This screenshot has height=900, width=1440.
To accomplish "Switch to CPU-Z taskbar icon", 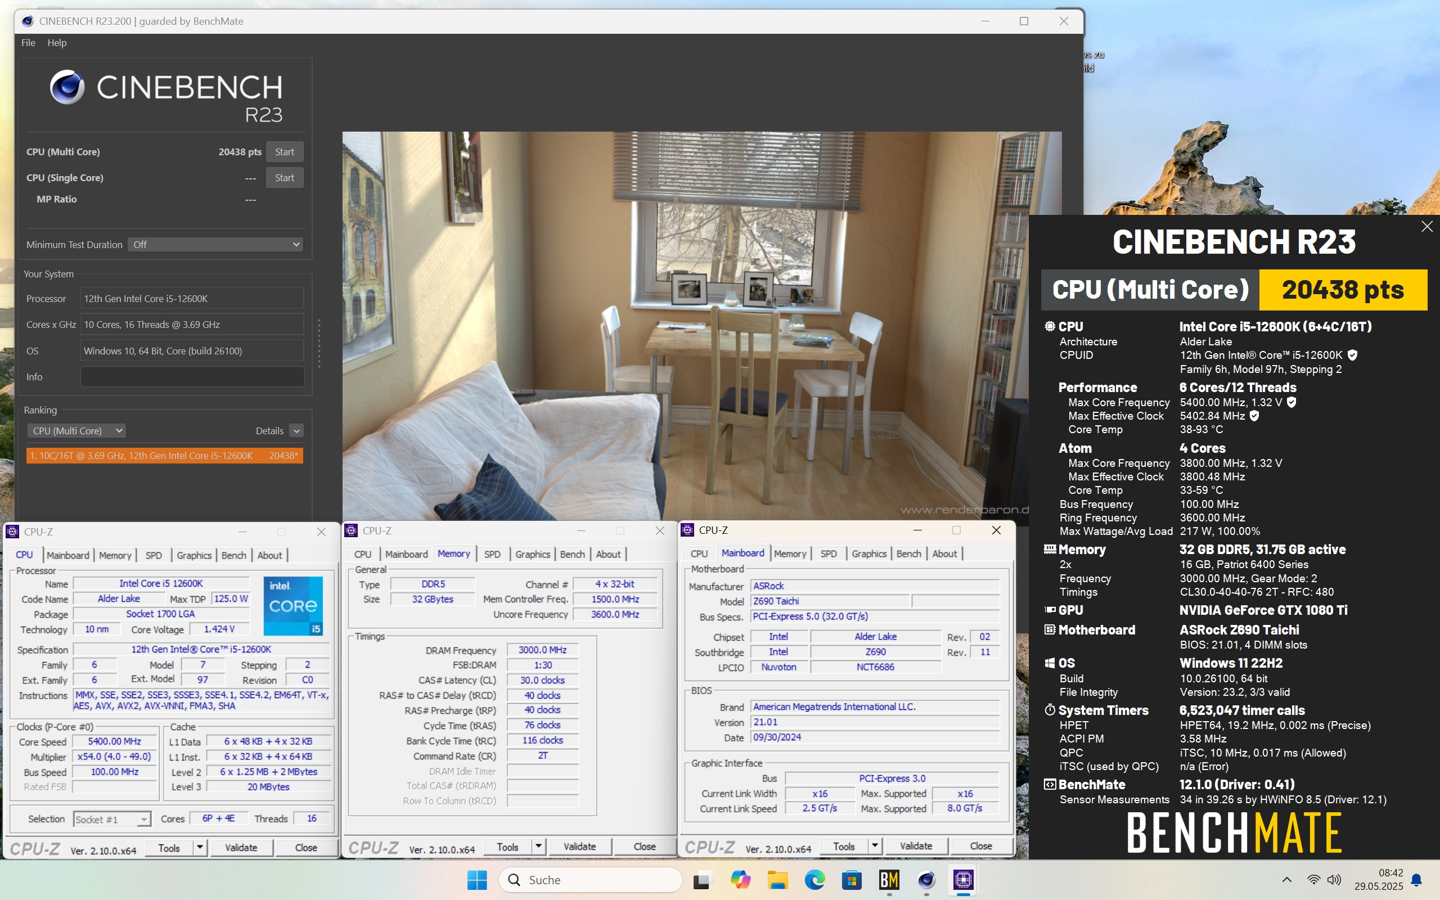I will click(x=964, y=880).
